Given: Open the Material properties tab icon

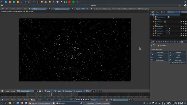Looking at the screenshot, I should [175, 42].
